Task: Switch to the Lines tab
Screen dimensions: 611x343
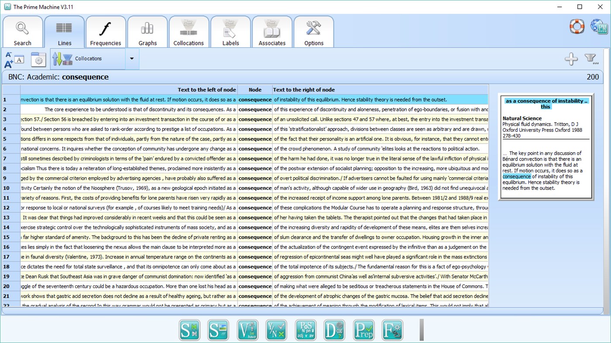Action: [x=64, y=32]
